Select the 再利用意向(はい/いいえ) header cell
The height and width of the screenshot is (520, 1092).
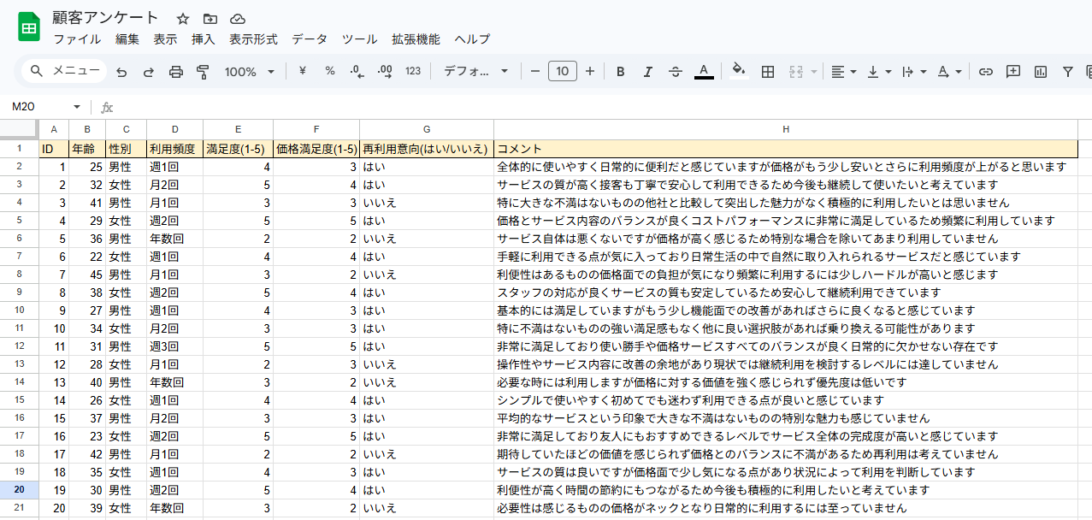pyautogui.click(x=427, y=148)
